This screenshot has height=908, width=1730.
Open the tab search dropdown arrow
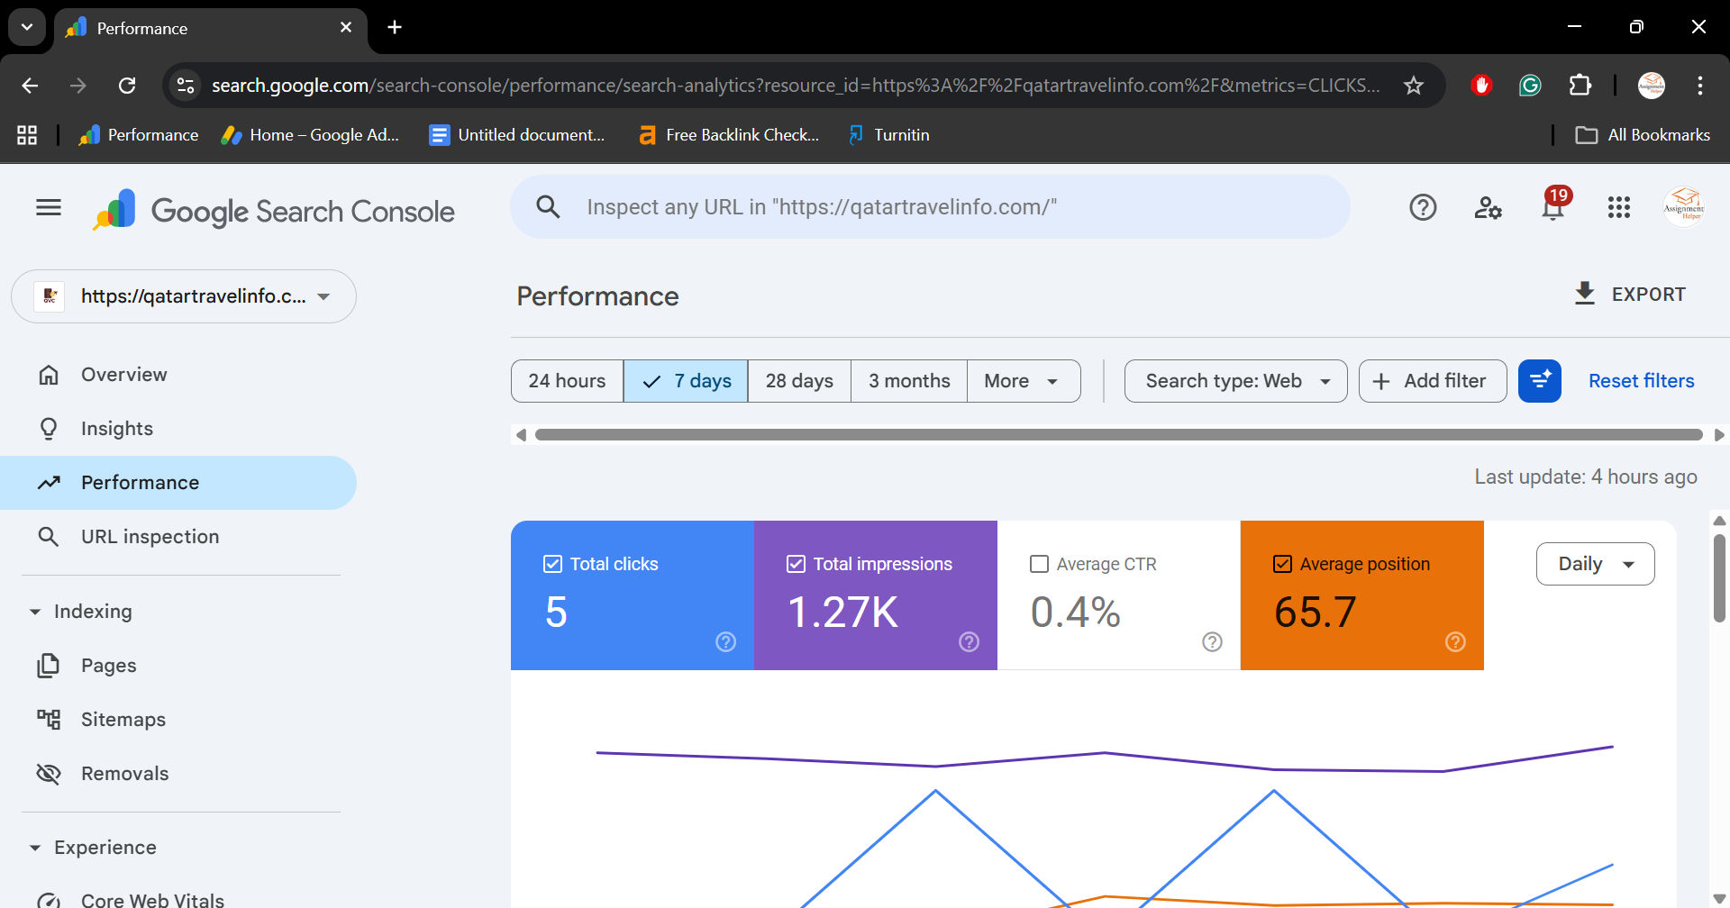27,27
